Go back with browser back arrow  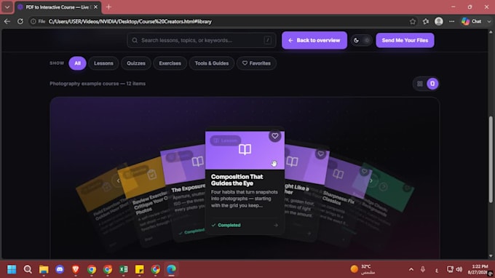pos(7,21)
